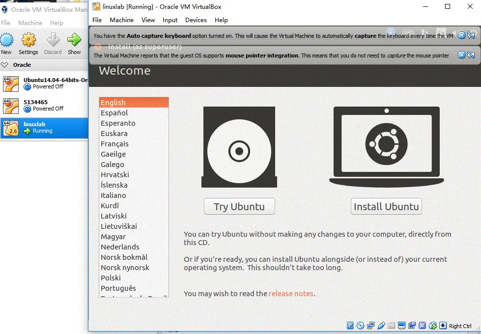Open the release notes link

(x=291, y=294)
